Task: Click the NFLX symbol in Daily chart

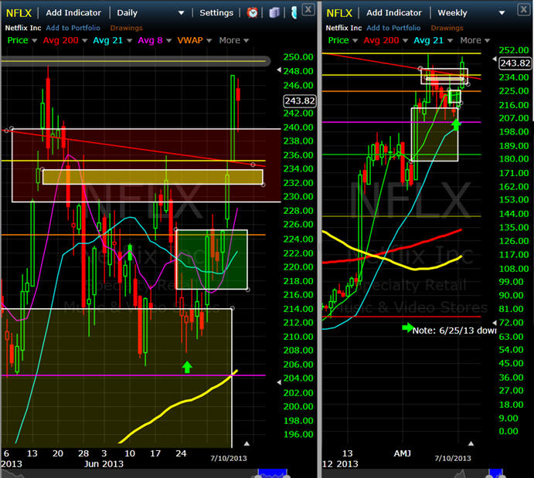Action: click(19, 13)
